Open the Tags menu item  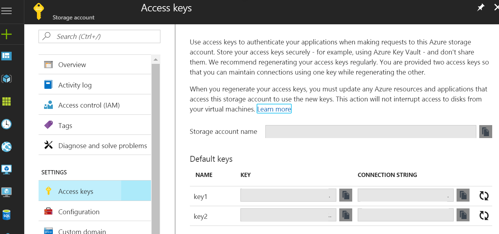tap(95, 125)
